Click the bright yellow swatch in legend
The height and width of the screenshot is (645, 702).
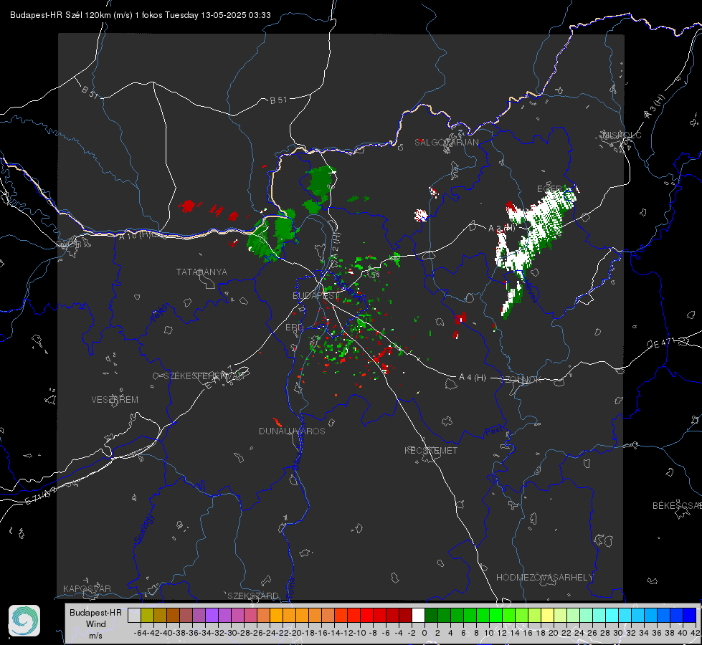[548, 615]
